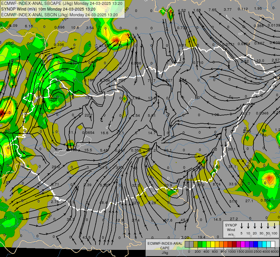This screenshot has height=257, width=280.
Task: Pick the dark red CAPE legend swatch
Action: point(234,244)
